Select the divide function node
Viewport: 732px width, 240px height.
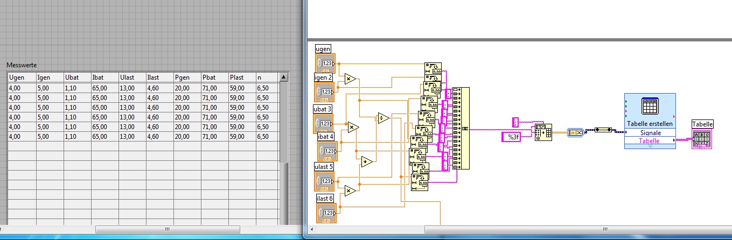pos(383,118)
